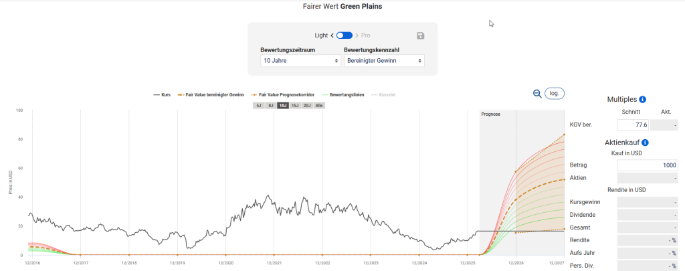The height and width of the screenshot is (271, 685).
Task: Click the KGV ber. Schnitt input field
Action: [632, 124]
